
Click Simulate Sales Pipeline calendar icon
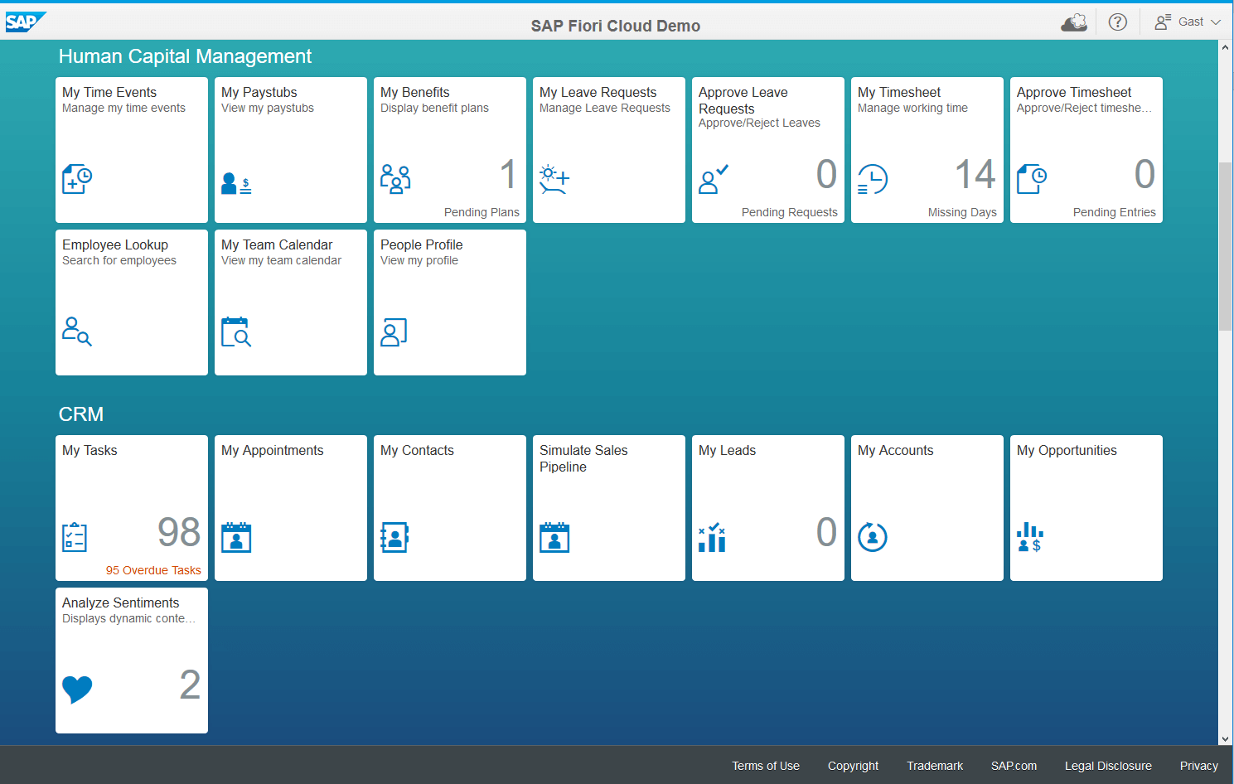(554, 537)
